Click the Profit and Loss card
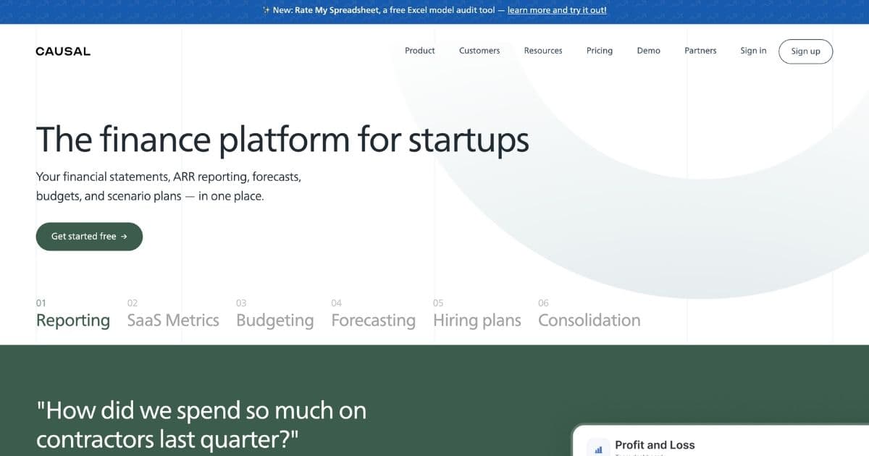 [721, 441]
